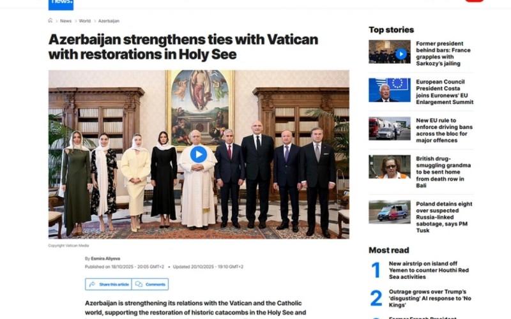This screenshot has width=511, height=319.
Task: Click the comments speech bubble icon
Action: pyautogui.click(x=139, y=284)
